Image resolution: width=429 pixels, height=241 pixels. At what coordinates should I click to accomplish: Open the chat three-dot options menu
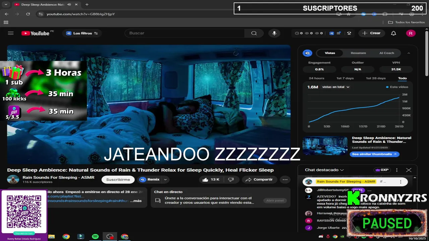pyautogui.click(x=397, y=170)
